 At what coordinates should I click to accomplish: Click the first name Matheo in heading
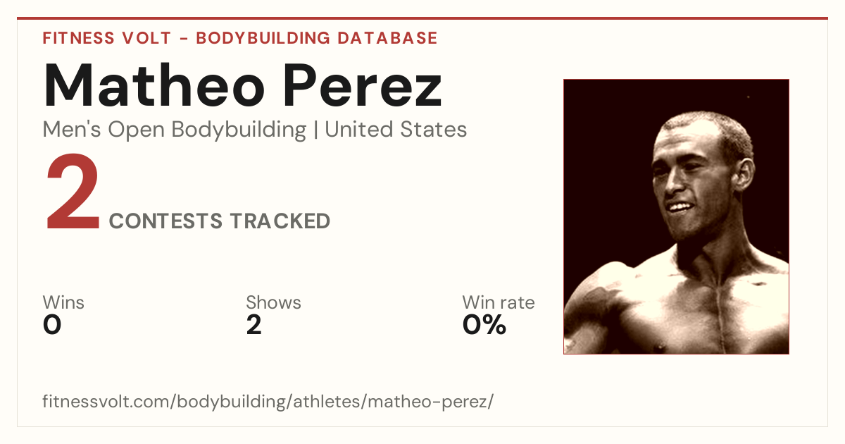point(155,87)
